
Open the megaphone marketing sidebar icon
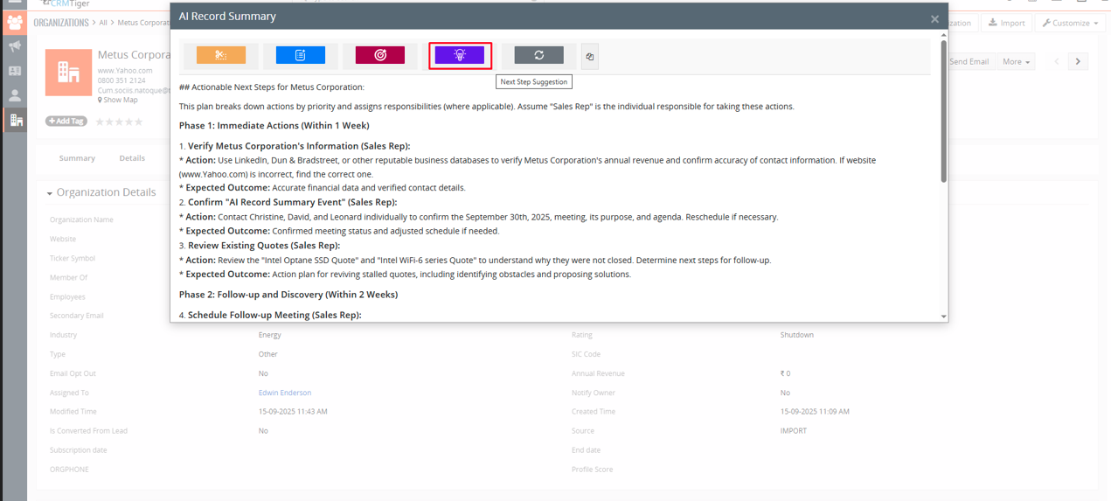pyautogui.click(x=15, y=46)
